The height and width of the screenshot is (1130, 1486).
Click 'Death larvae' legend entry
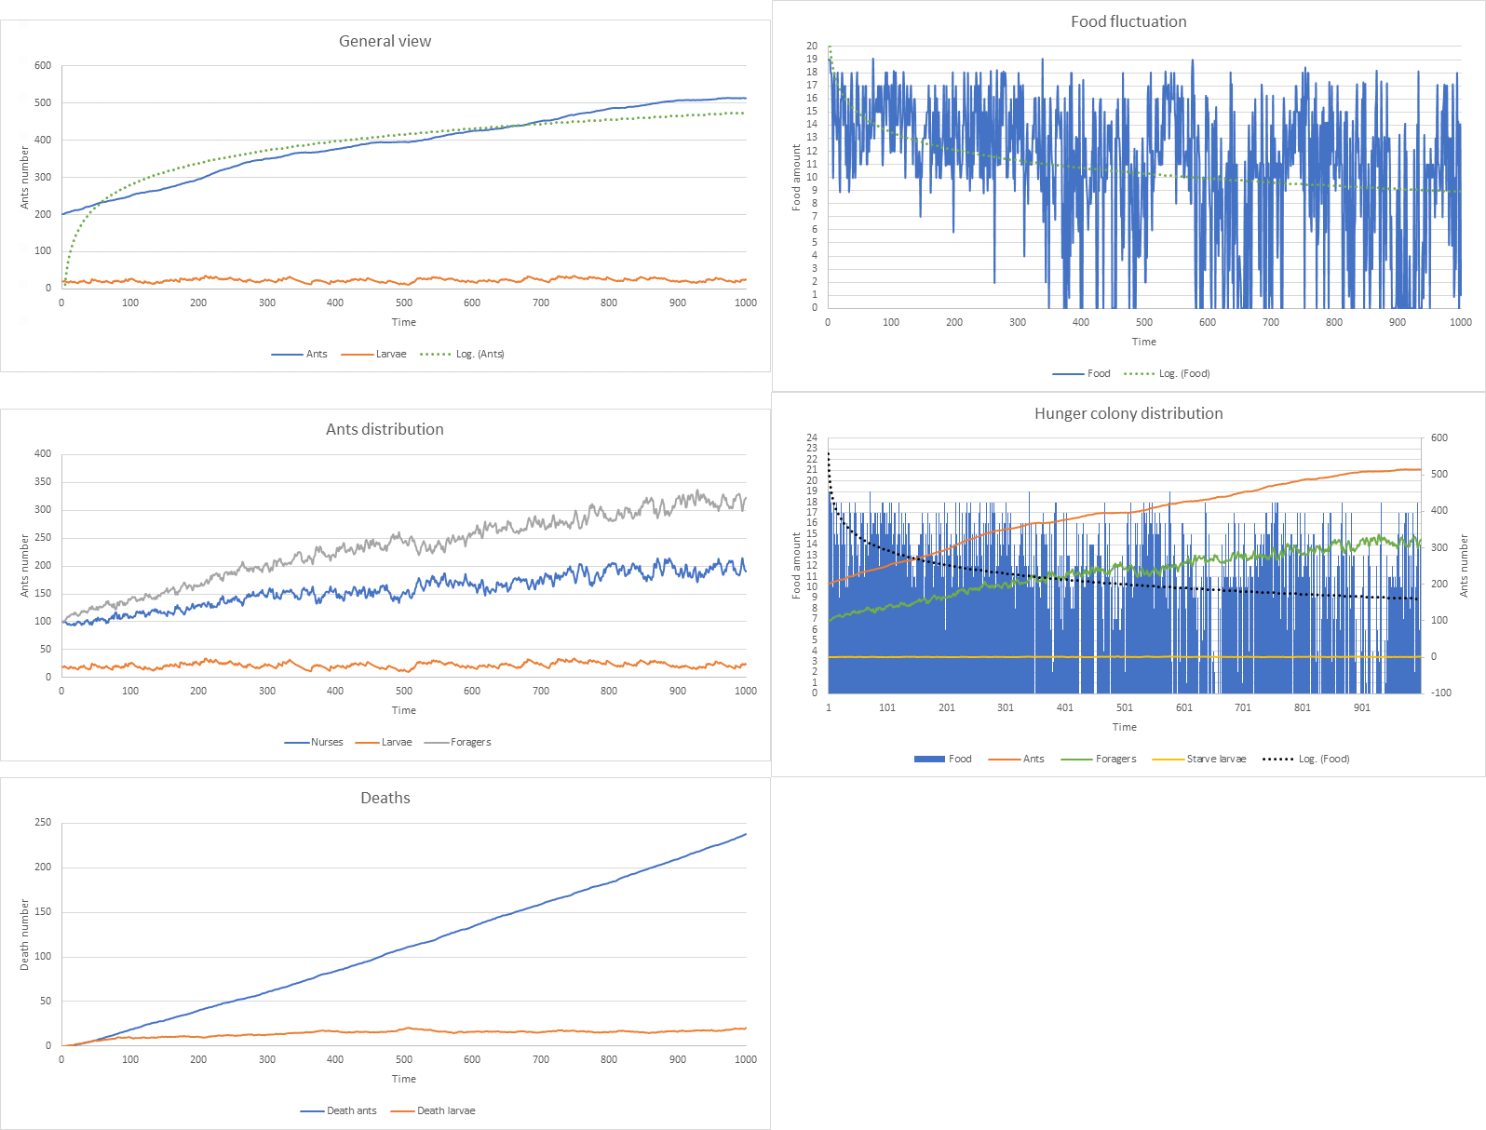click(x=433, y=1110)
